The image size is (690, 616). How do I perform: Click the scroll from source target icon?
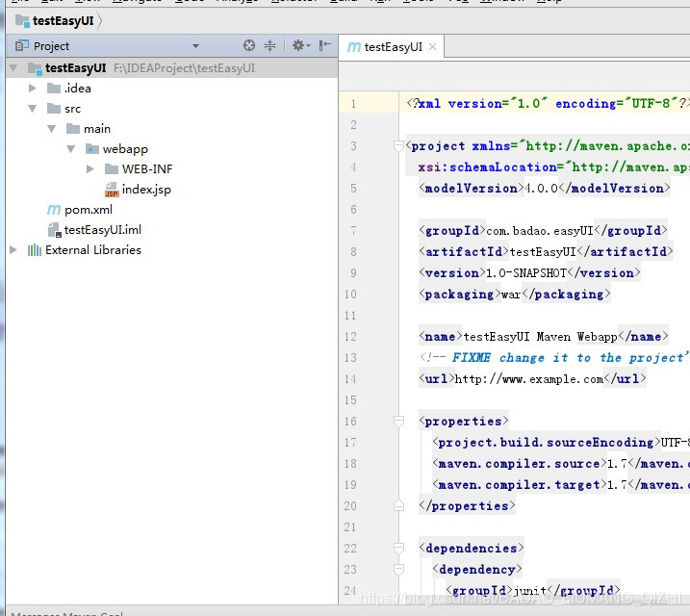pos(249,45)
